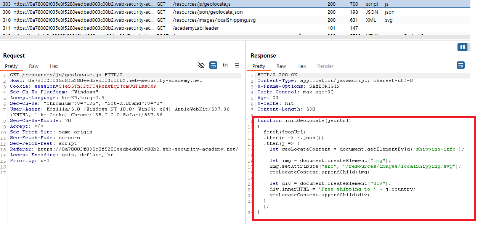Viewport: 483px width, 231px height.
Task: Click the div.innerHTML 'Free shipping to' line
Action: [343, 189]
